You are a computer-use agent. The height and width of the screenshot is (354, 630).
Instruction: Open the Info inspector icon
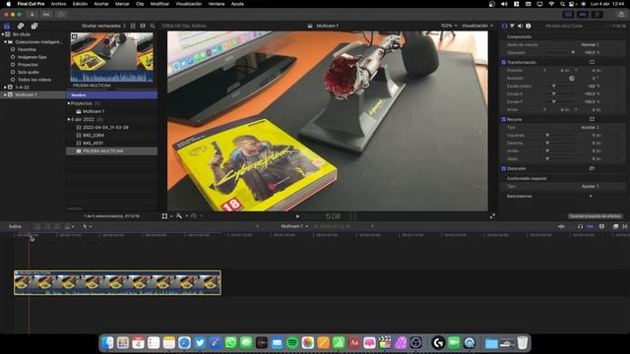pyautogui.click(x=529, y=26)
